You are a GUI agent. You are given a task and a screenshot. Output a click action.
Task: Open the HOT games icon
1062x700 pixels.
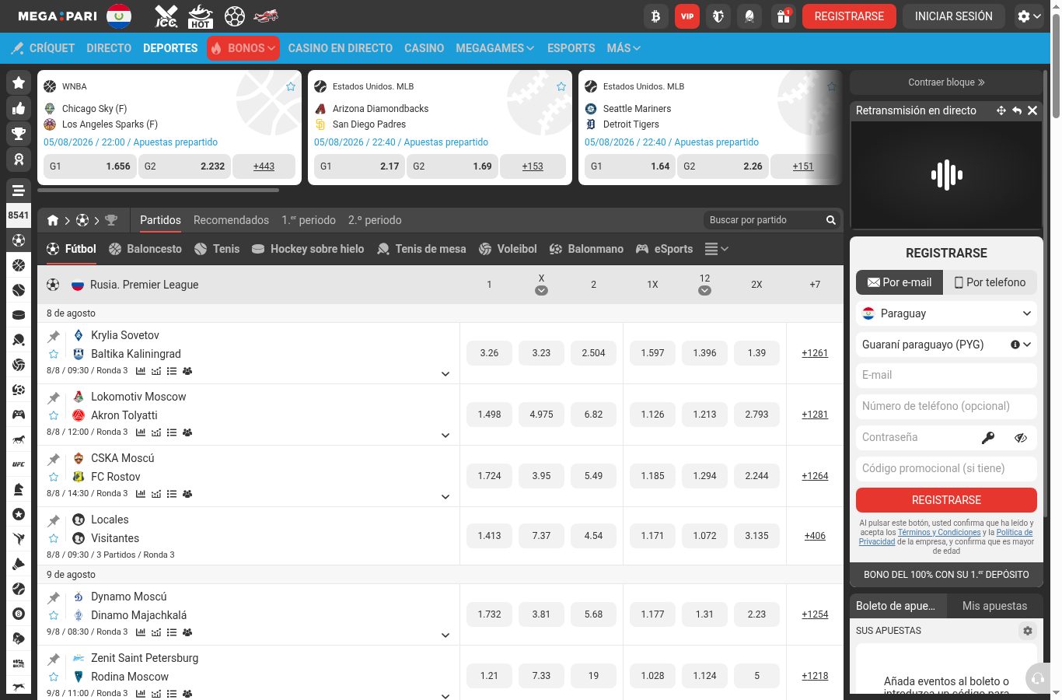(x=201, y=16)
